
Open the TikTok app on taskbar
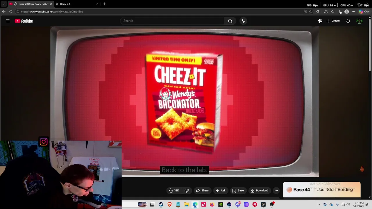click(x=203, y=204)
